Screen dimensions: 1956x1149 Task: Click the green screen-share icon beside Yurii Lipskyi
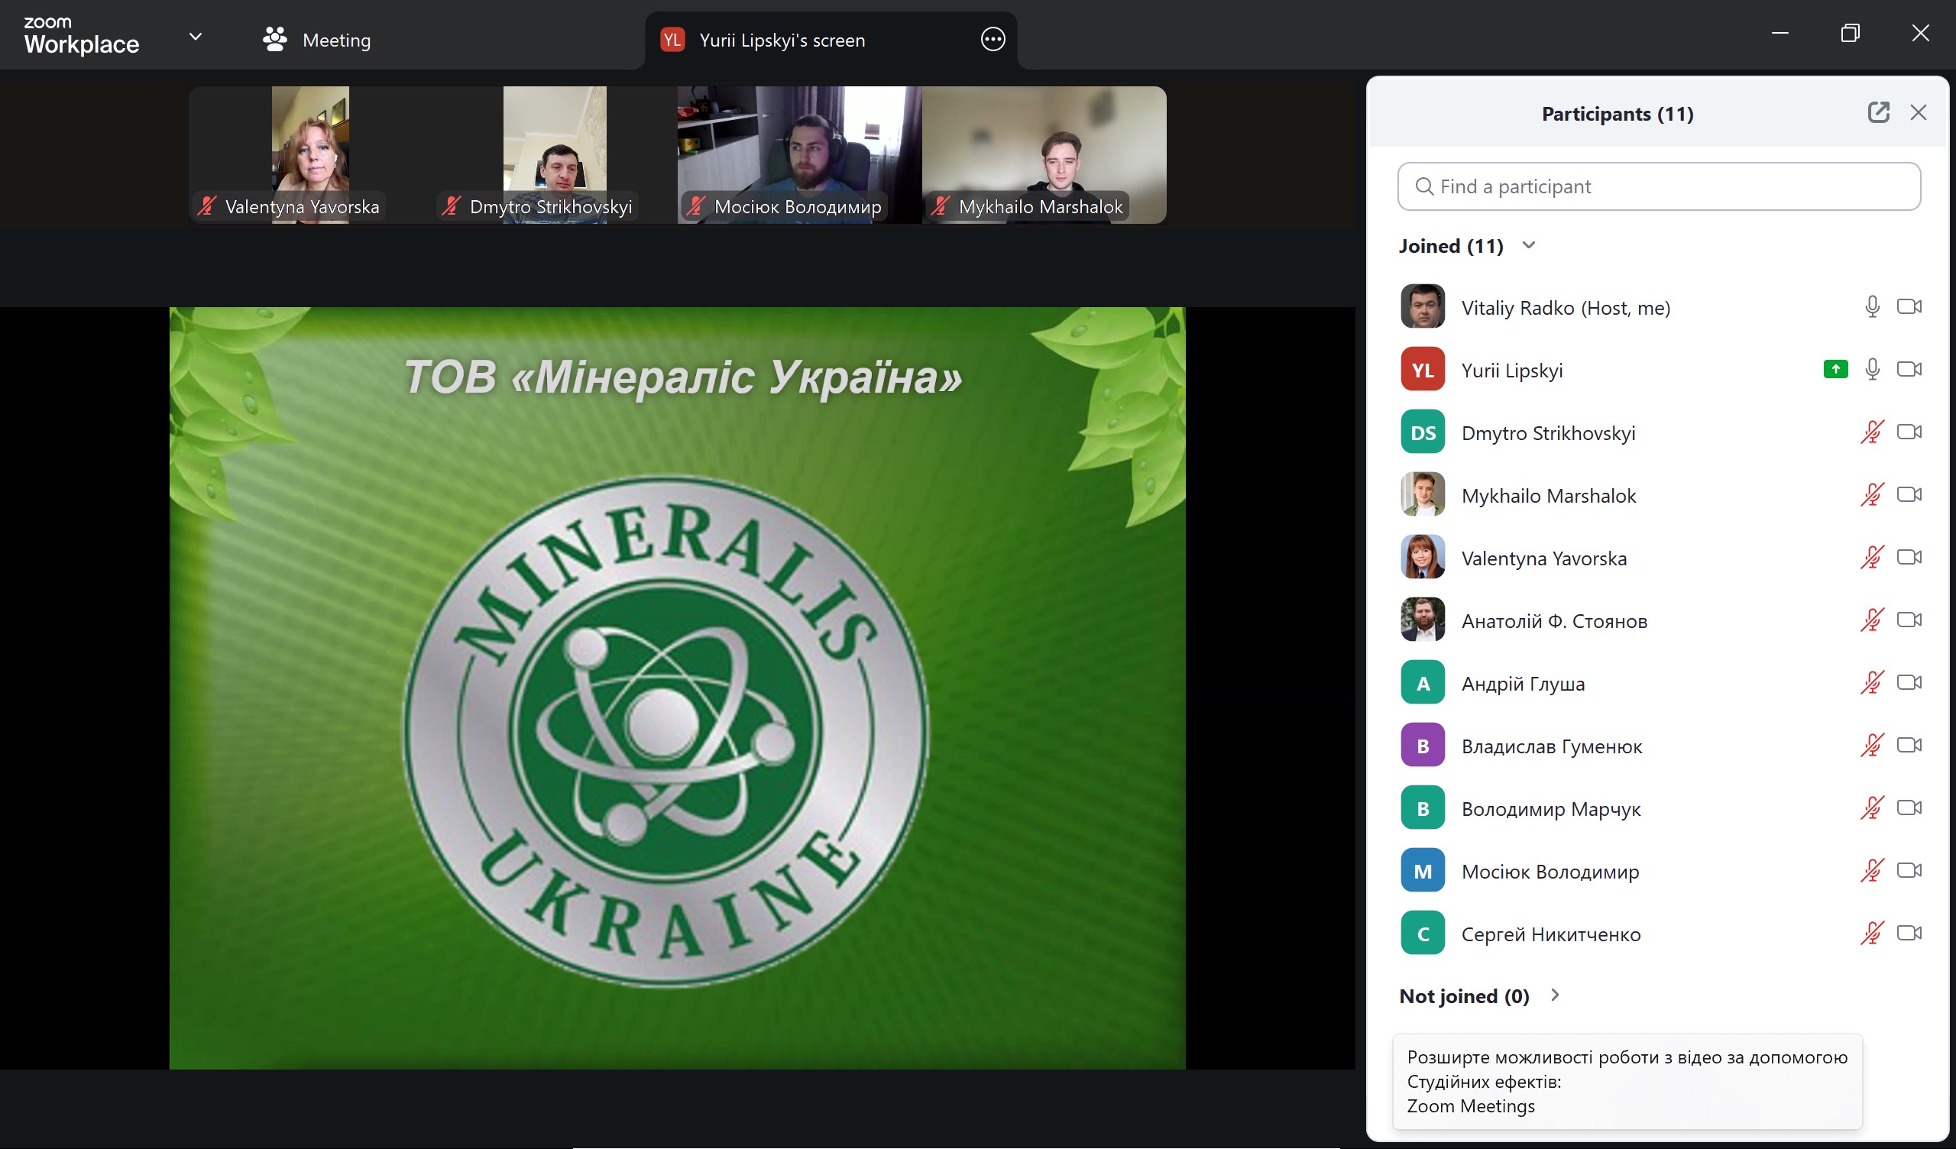(x=1835, y=370)
